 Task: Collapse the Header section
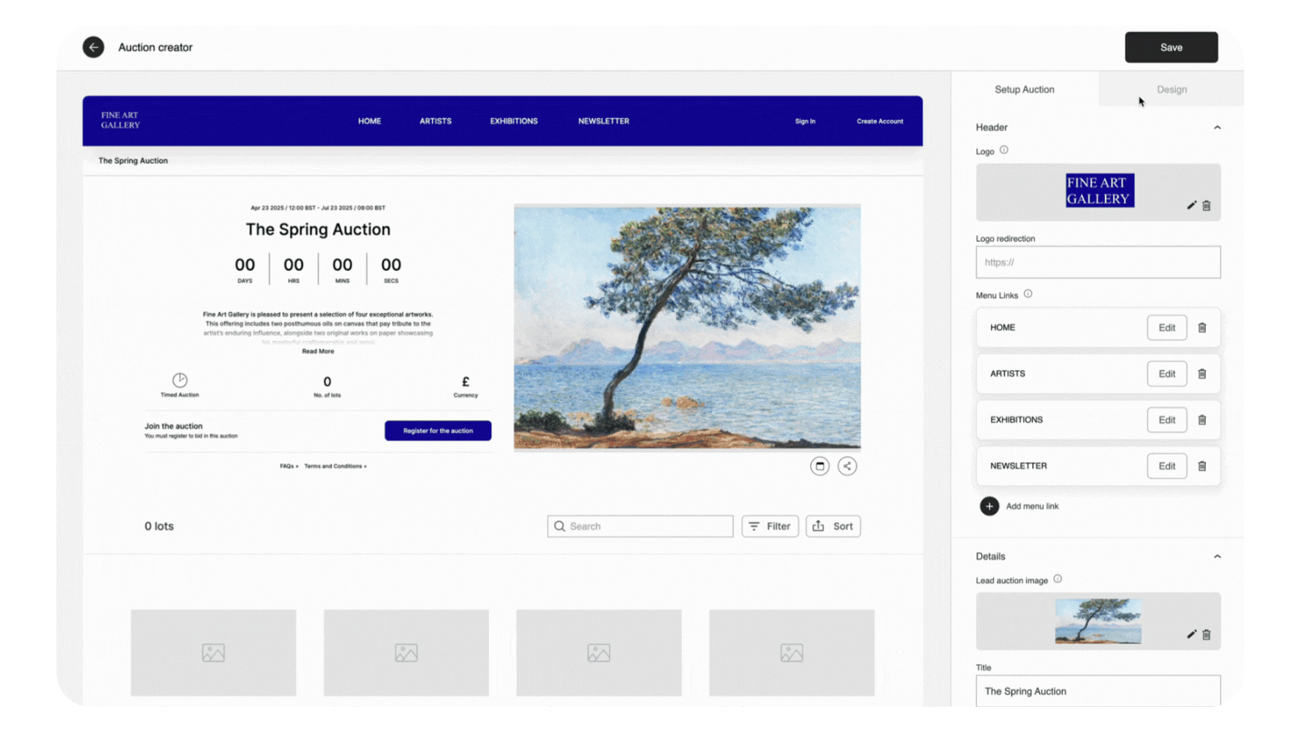1217,127
